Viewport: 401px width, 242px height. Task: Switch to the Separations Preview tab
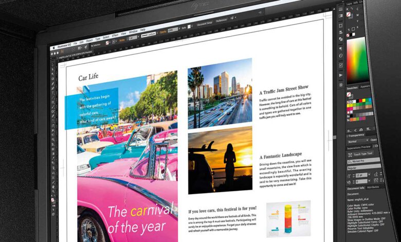359,147
